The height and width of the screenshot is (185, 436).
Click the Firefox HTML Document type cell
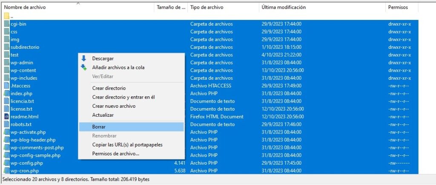(x=217, y=117)
